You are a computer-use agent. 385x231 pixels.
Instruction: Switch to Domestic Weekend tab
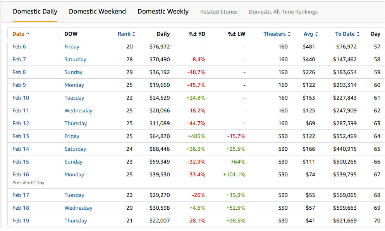click(x=97, y=11)
